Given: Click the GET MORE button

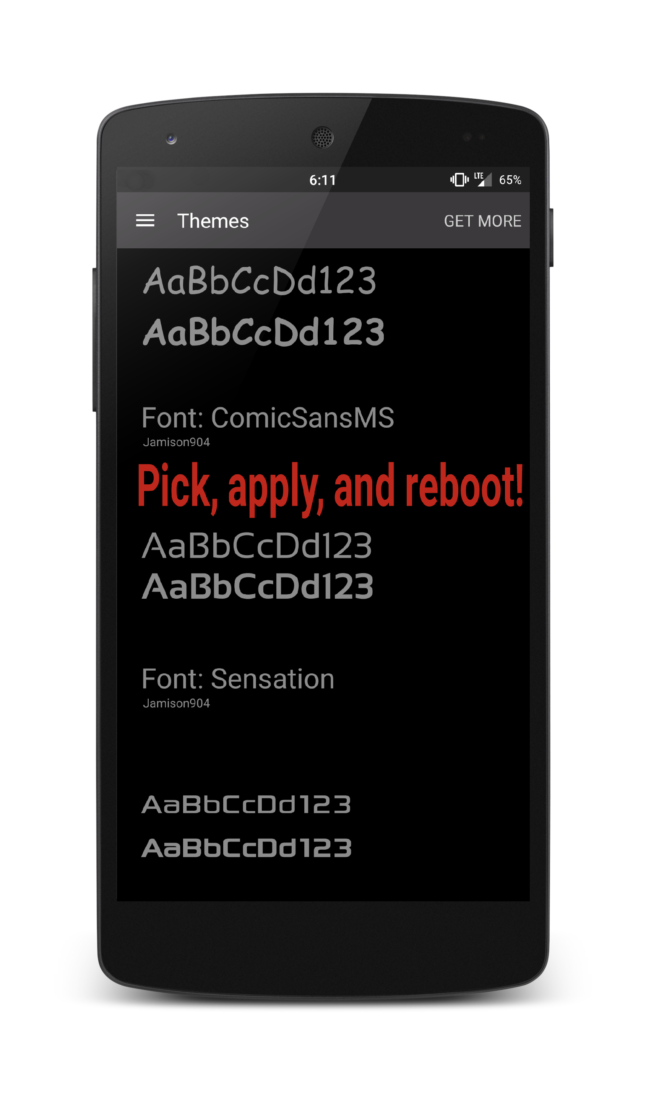Looking at the screenshot, I should click(482, 221).
